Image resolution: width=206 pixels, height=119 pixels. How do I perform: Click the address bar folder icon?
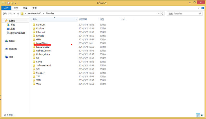pos(22,14)
